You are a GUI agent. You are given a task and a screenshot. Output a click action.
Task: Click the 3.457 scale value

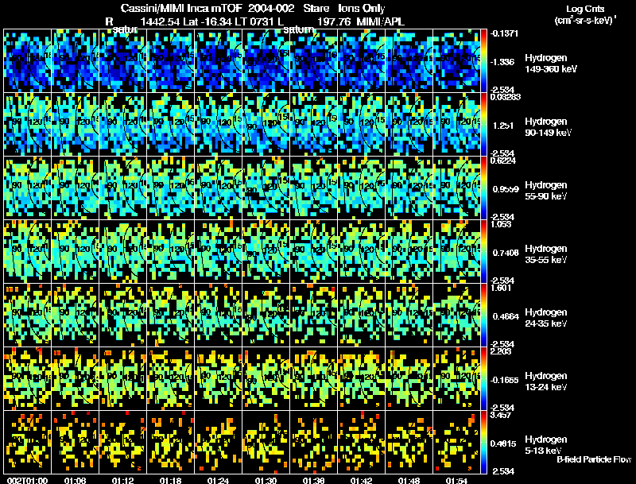[502, 415]
